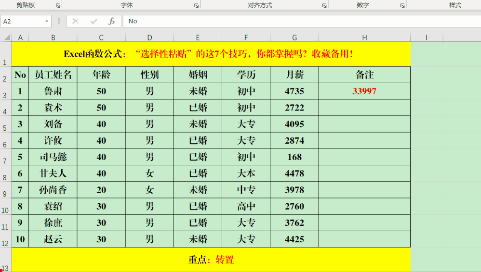Select row 12 header
Image resolution: width=481 pixels, height=272 pixels.
(5, 239)
